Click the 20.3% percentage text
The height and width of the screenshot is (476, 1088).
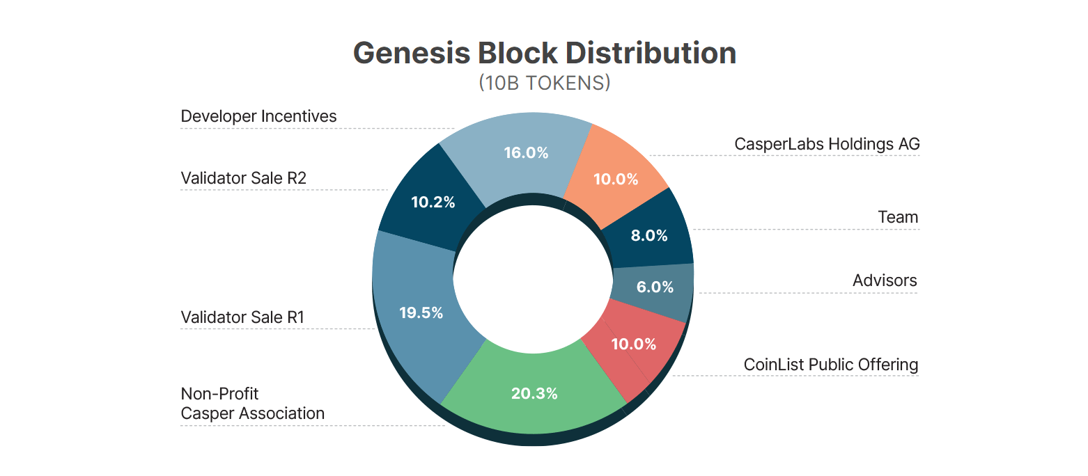pos(534,393)
